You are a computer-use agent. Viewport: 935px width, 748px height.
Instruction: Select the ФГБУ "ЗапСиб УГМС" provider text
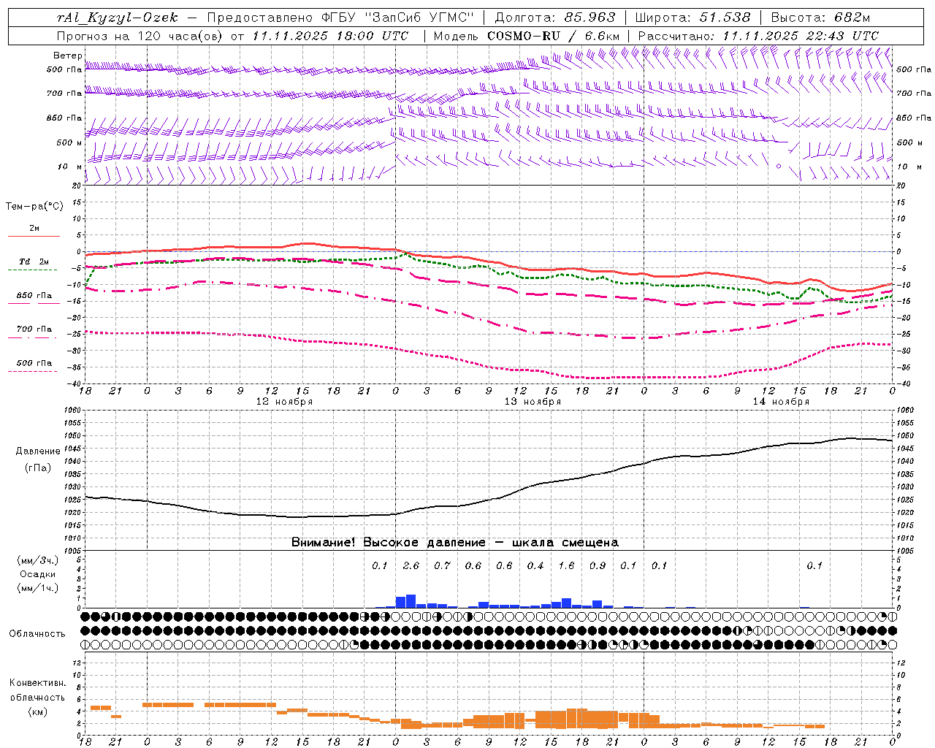[397, 18]
